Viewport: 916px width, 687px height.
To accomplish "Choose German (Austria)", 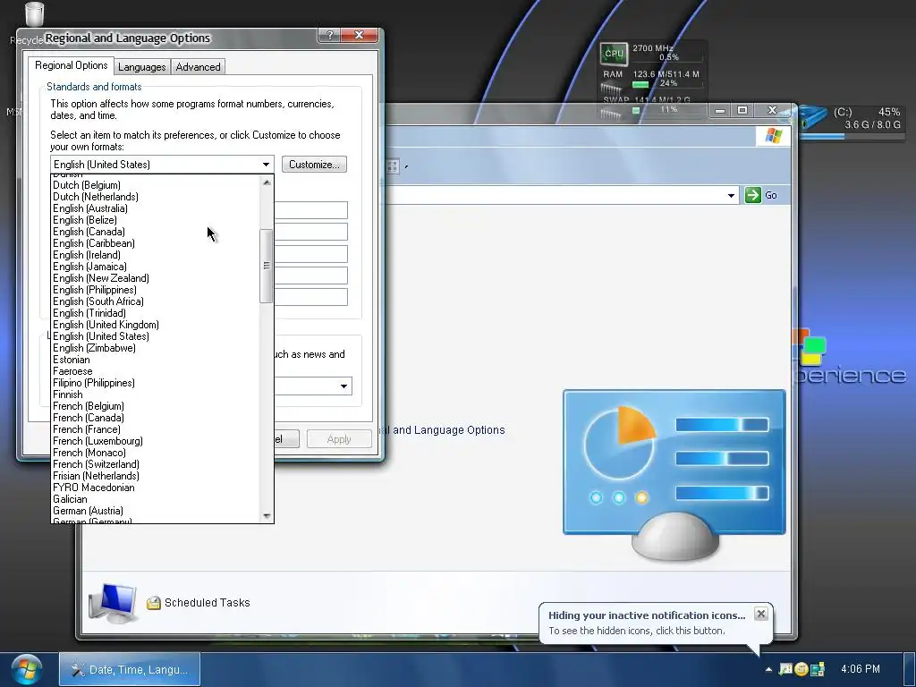I will (156, 511).
